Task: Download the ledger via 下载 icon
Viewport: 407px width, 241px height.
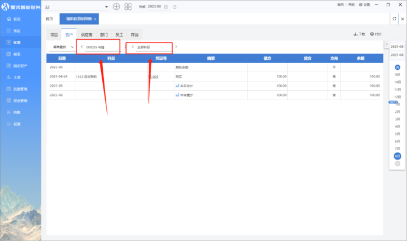Action: coord(360,34)
